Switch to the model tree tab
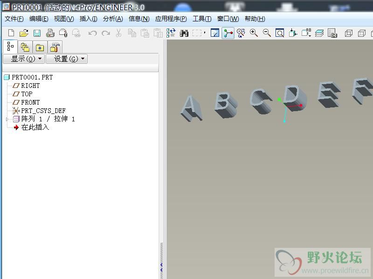 click(10, 46)
